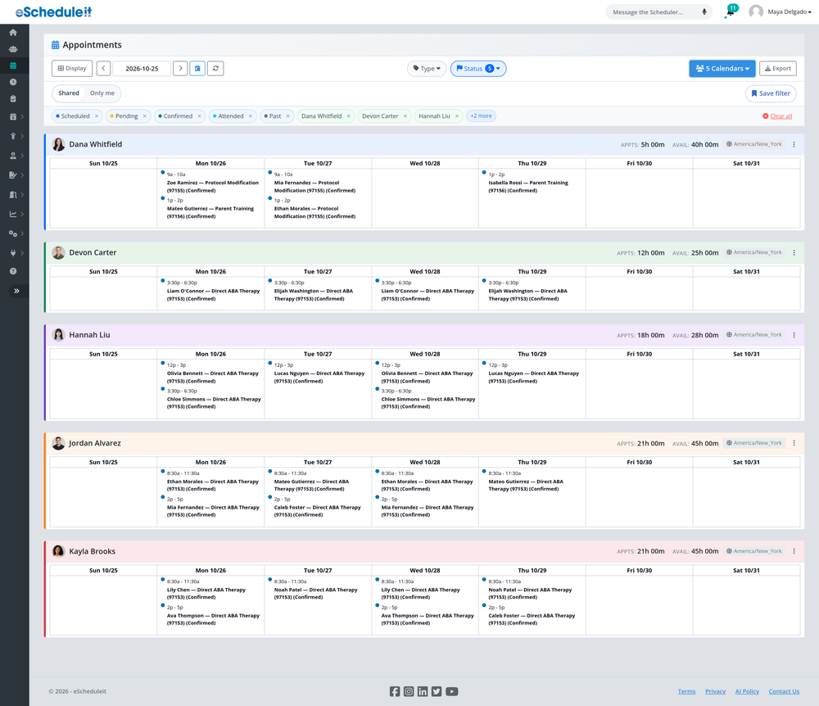The width and height of the screenshot is (819, 706).
Task: Remove the Attended status chip
Action: click(250, 116)
